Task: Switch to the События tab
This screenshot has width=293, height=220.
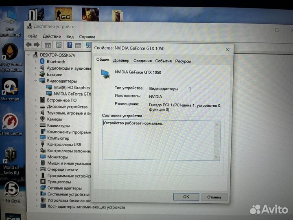Action: pos(163,61)
